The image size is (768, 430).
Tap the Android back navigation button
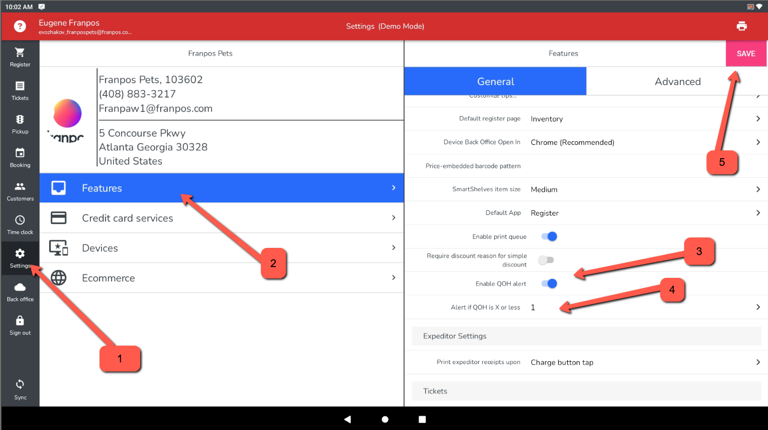click(x=347, y=419)
